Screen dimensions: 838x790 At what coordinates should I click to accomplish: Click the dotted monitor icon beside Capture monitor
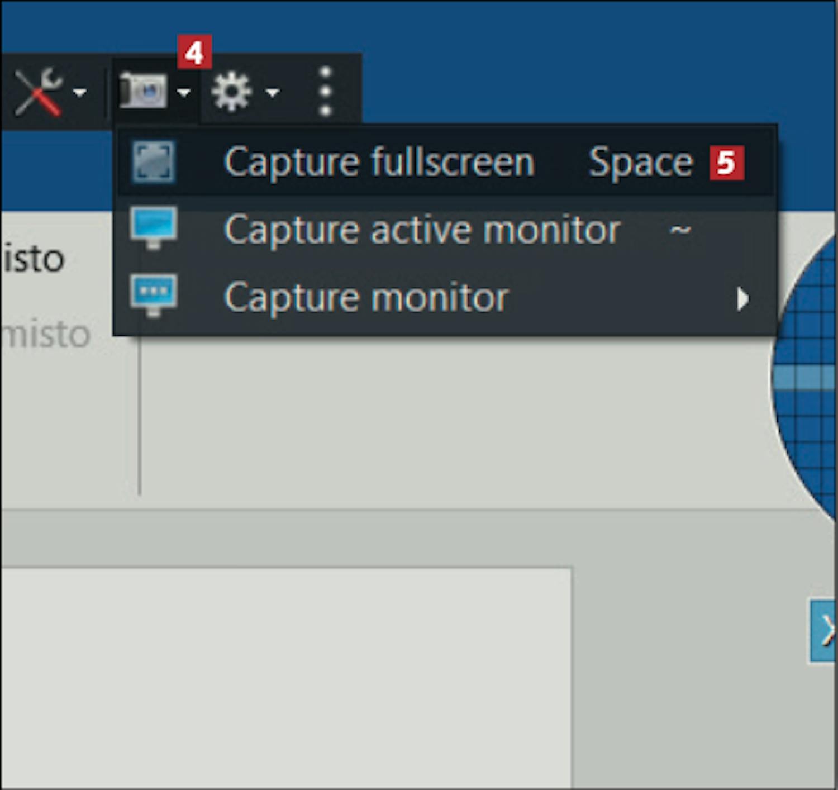click(x=153, y=295)
